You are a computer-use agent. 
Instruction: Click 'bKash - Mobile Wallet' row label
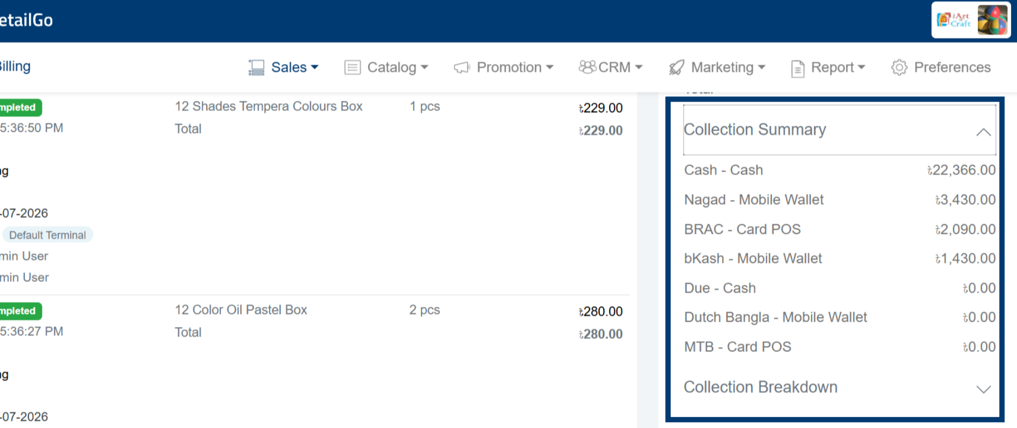pos(753,259)
